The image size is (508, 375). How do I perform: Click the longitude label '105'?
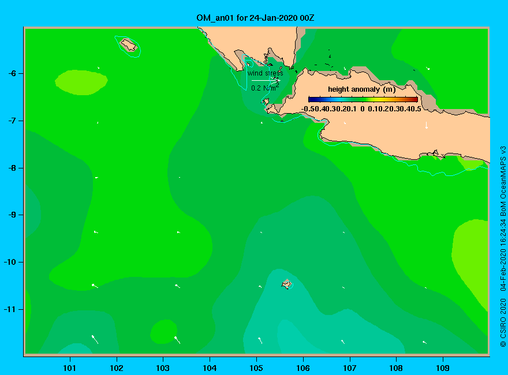point(256,368)
